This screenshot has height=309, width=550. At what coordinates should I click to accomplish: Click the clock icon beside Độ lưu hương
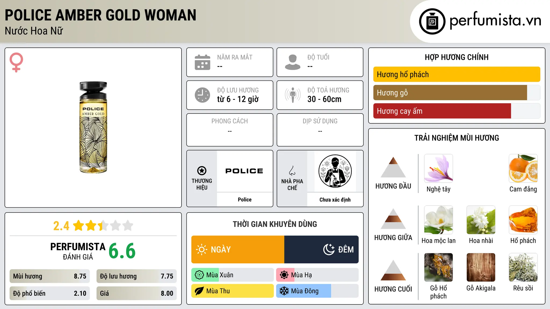click(x=202, y=95)
